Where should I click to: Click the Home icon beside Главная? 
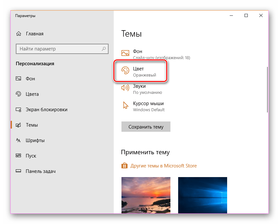[19, 34]
